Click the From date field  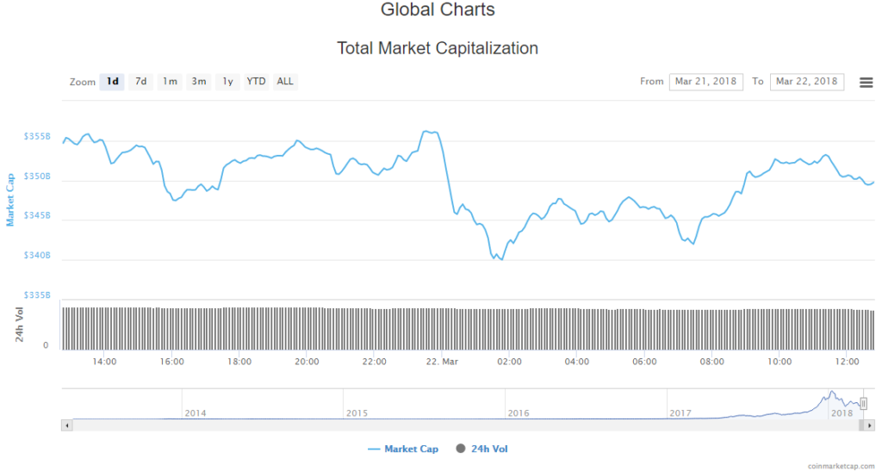pyautogui.click(x=705, y=82)
